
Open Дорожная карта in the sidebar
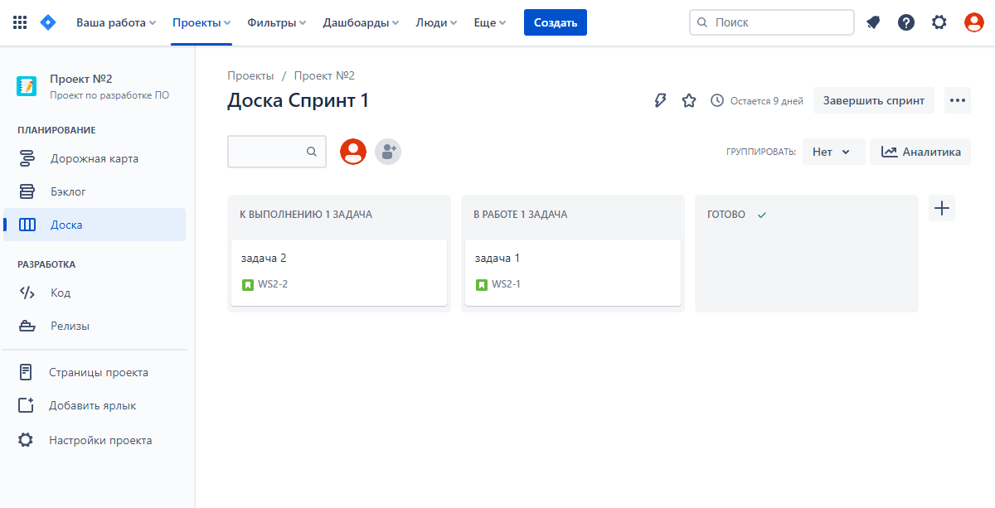94,158
